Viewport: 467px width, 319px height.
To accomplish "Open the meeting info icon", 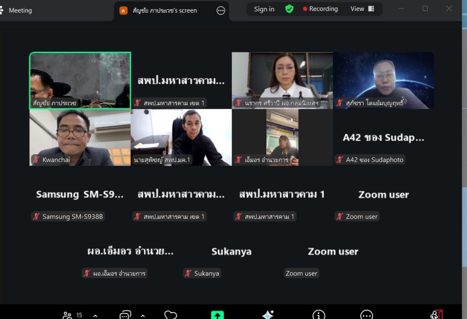I will tap(319, 315).
